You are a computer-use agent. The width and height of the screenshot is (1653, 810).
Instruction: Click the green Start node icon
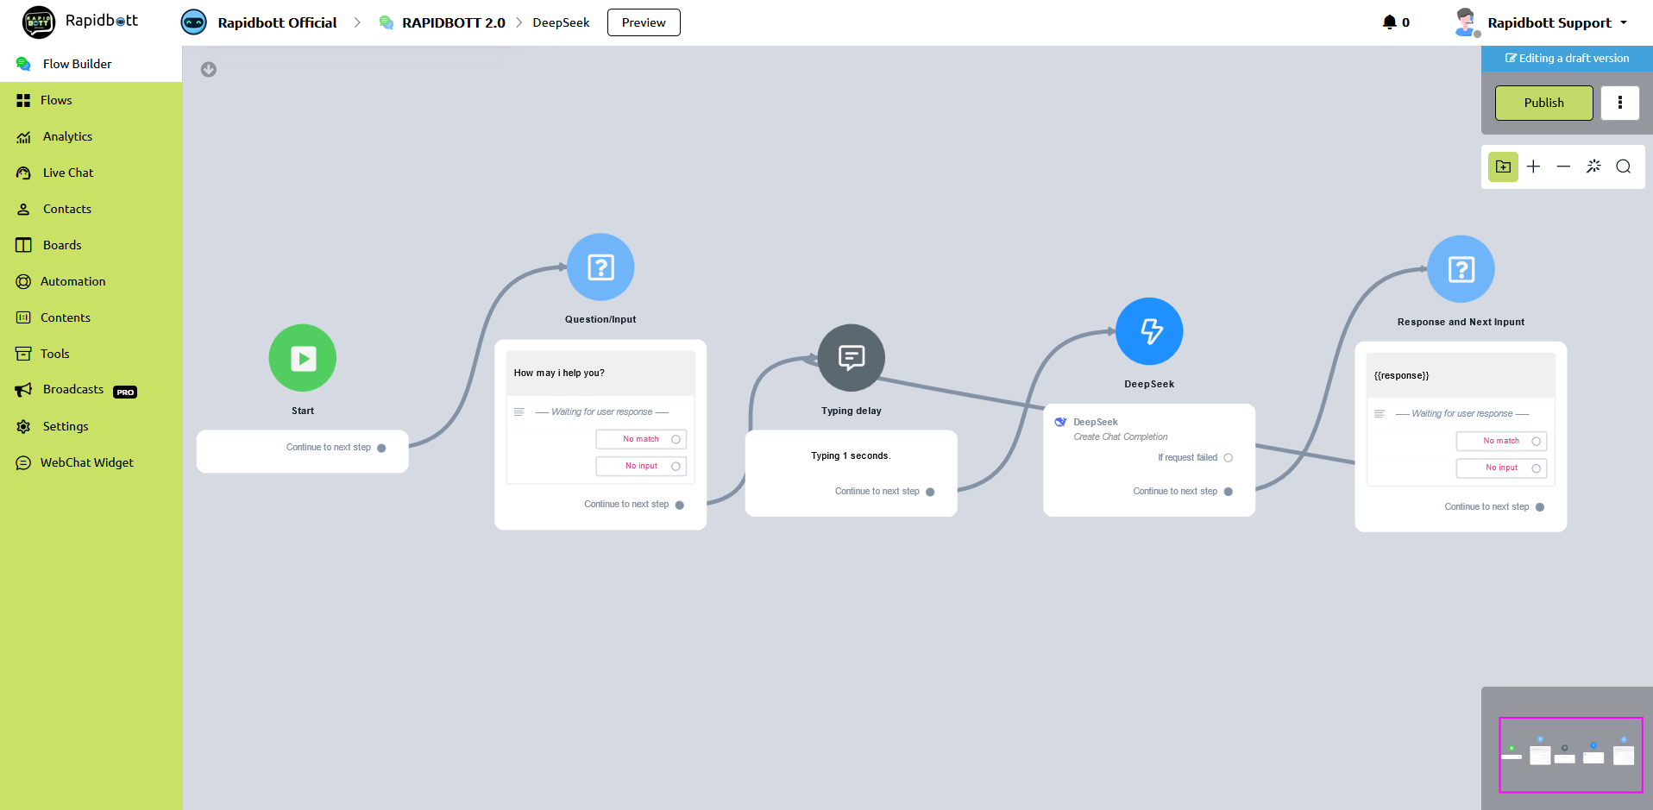[302, 358]
